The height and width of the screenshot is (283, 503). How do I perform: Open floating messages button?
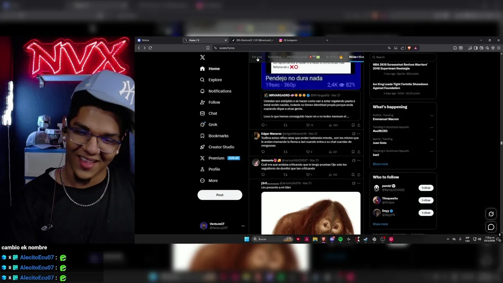[491, 227]
